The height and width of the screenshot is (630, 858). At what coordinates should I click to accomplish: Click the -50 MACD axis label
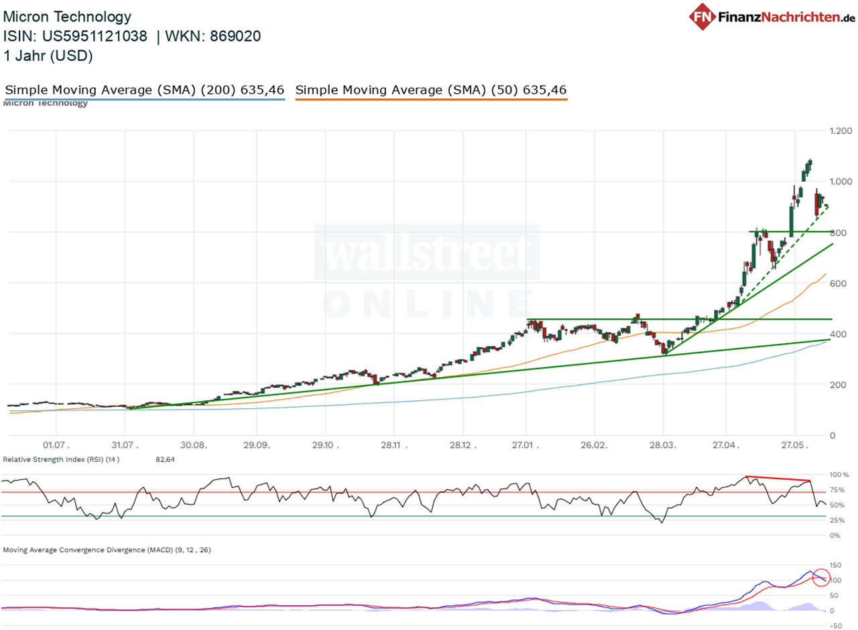[837, 626]
